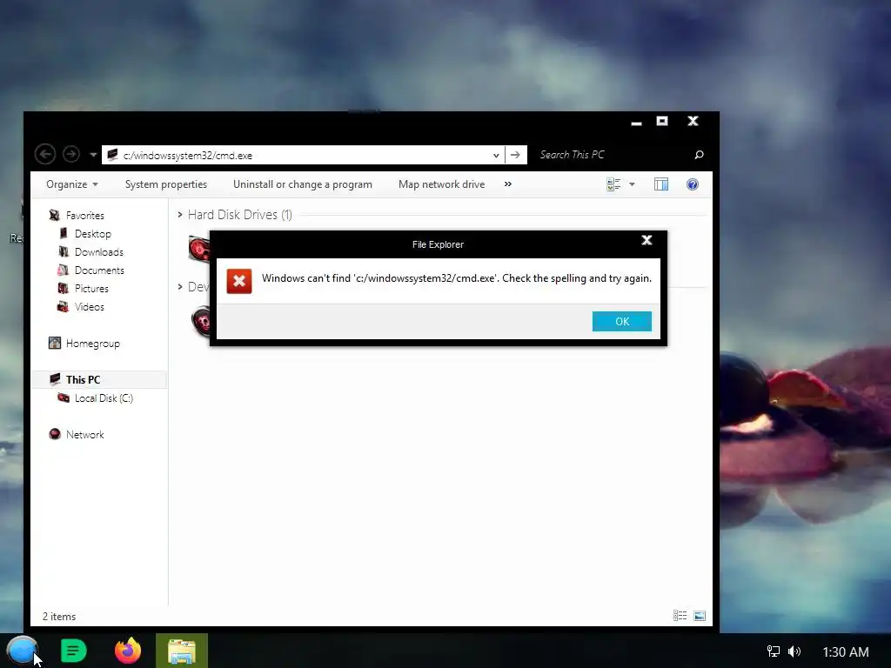Open Videos in the sidebar
891x668 pixels.
coord(90,307)
